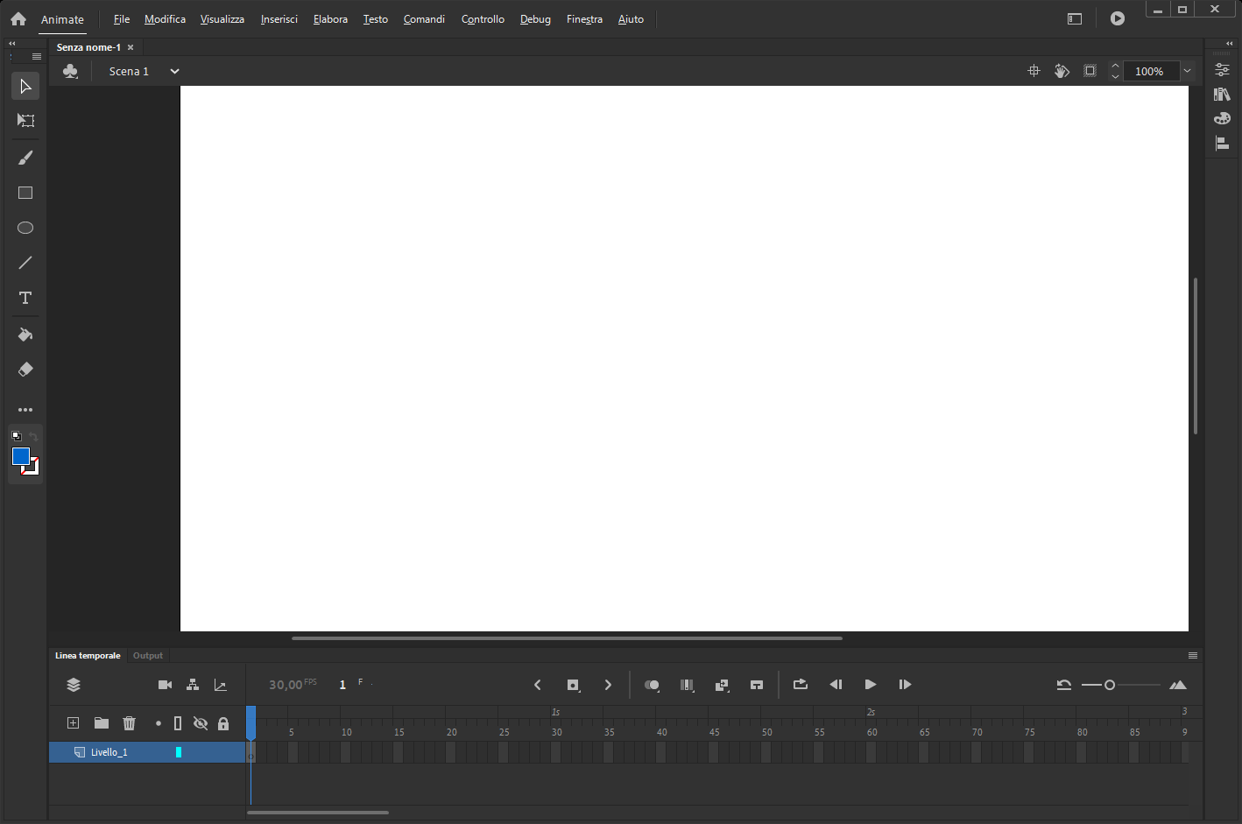Toggle loop playback in timeline

[x=801, y=685]
